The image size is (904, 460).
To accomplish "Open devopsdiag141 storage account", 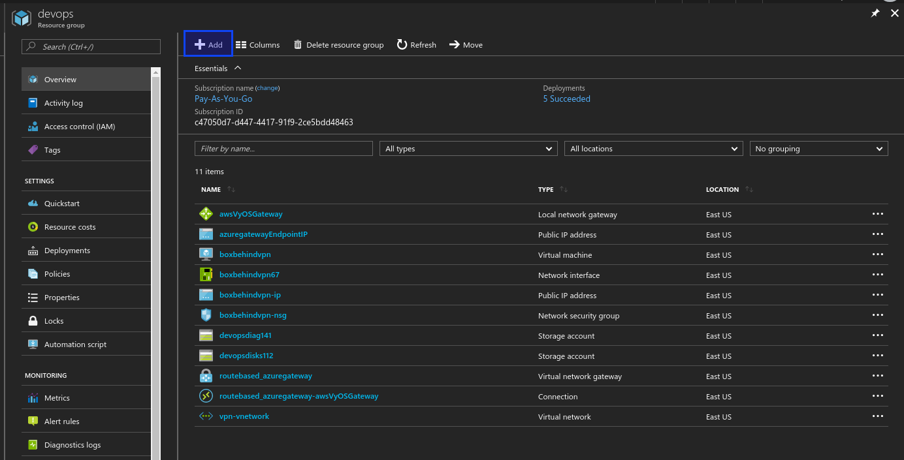I will coord(246,335).
